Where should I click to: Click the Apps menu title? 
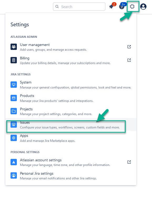coord(24,136)
